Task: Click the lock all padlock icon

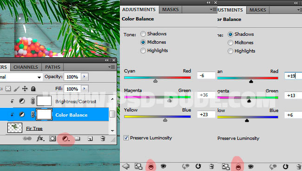Action: pos(33,89)
